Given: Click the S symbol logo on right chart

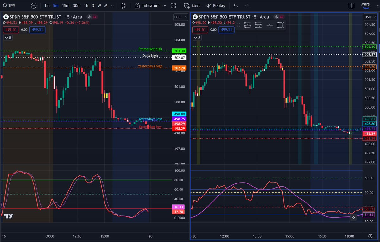Looking at the screenshot, I should pyautogui.click(x=195, y=17).
